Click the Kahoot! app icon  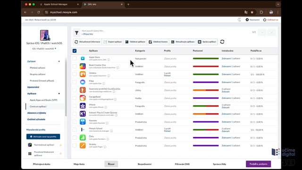coord(83,114)
